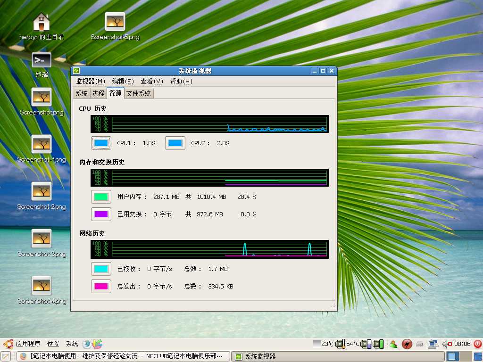This screenshot has height=362, width=483.
Task: Select the 系统 tab
Action: [x=82, y=93]
